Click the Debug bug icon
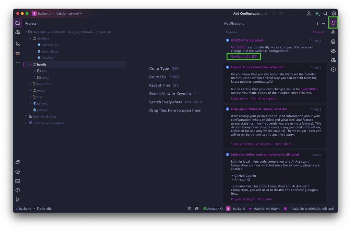 281,13
